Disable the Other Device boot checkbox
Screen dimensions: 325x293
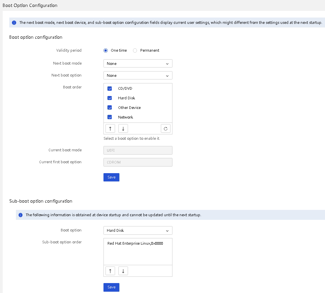110,108
